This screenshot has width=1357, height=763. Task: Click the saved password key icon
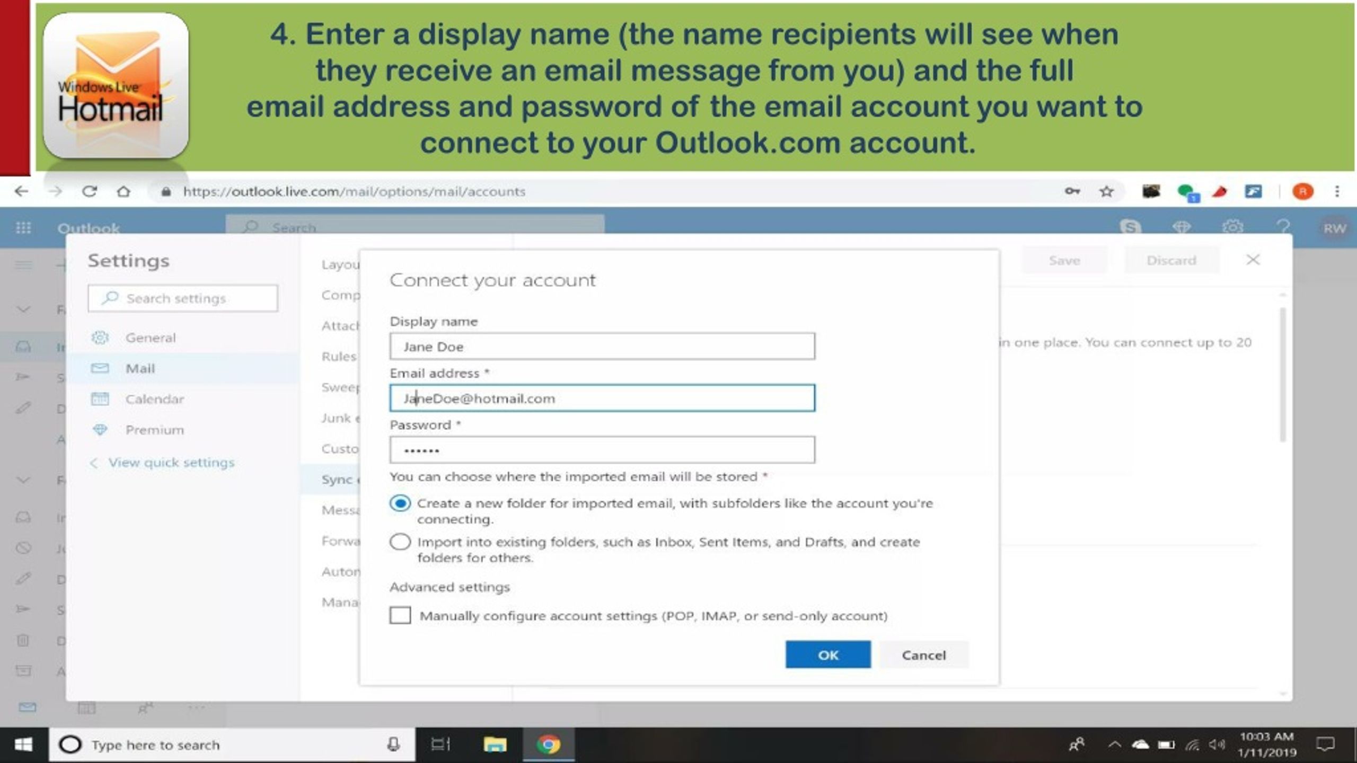tap(1072, 191)
